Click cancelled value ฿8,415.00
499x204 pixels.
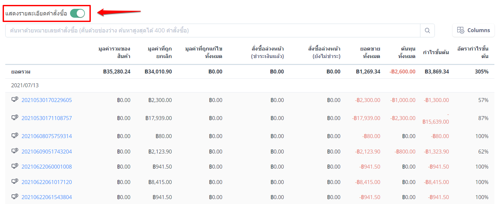tap(160, 182)
